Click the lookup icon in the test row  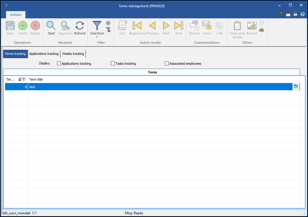click(x=296, y=87)
